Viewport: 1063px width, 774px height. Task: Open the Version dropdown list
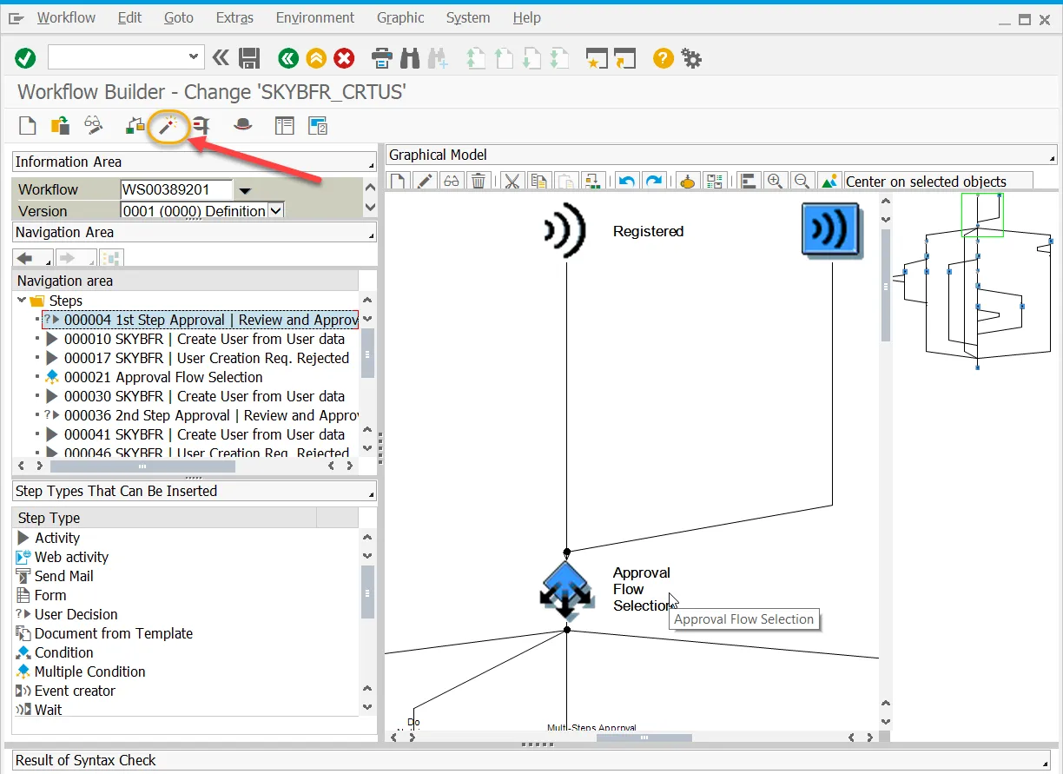click(276, 210)
